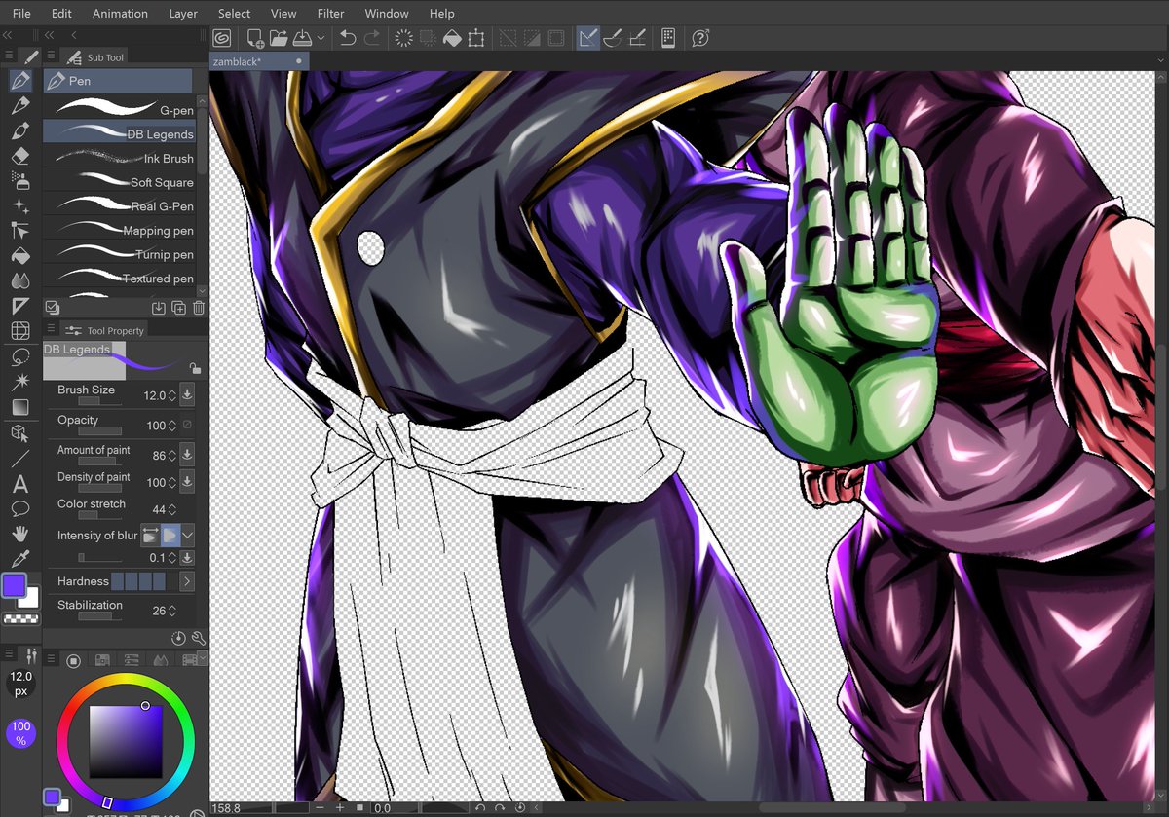This screenshot has width=1169, height=817.
Task: Switch to the zamblack canvas tab
Action: tap(259, 60)
